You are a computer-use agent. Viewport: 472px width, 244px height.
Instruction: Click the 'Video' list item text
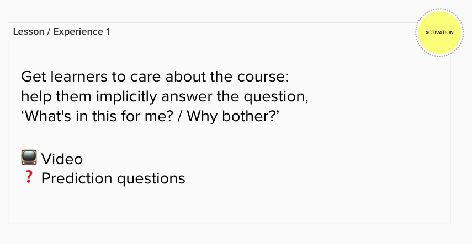[62, 159]
